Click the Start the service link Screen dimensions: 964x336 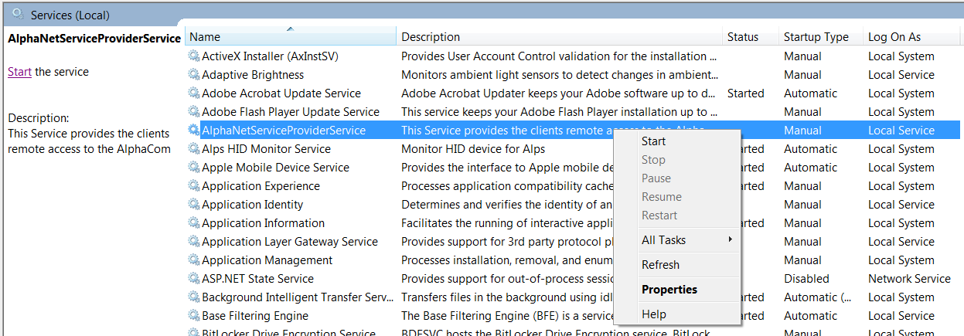(19, 72)
